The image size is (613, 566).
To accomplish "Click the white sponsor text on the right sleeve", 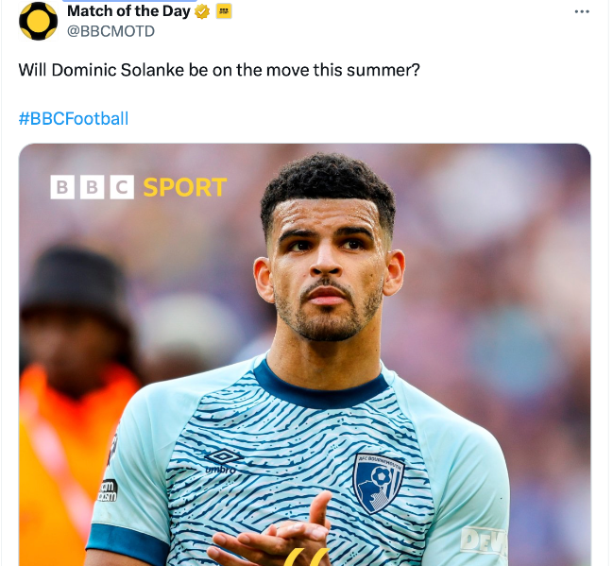I will pos(483,540).
